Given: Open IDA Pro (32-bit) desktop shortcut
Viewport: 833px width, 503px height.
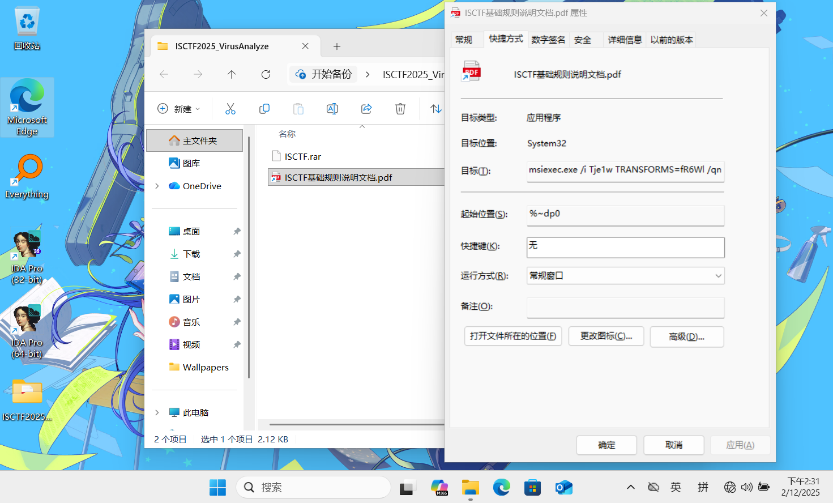Looking at the screenshot, I should (x=27, y=258).
